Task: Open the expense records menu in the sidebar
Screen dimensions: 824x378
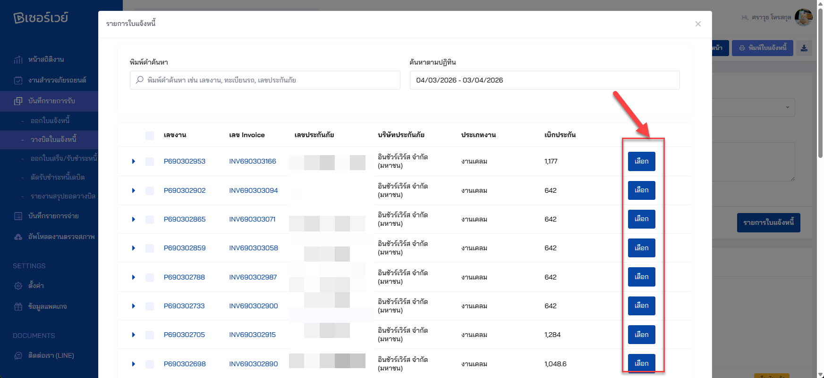Action: pos(53,216)
